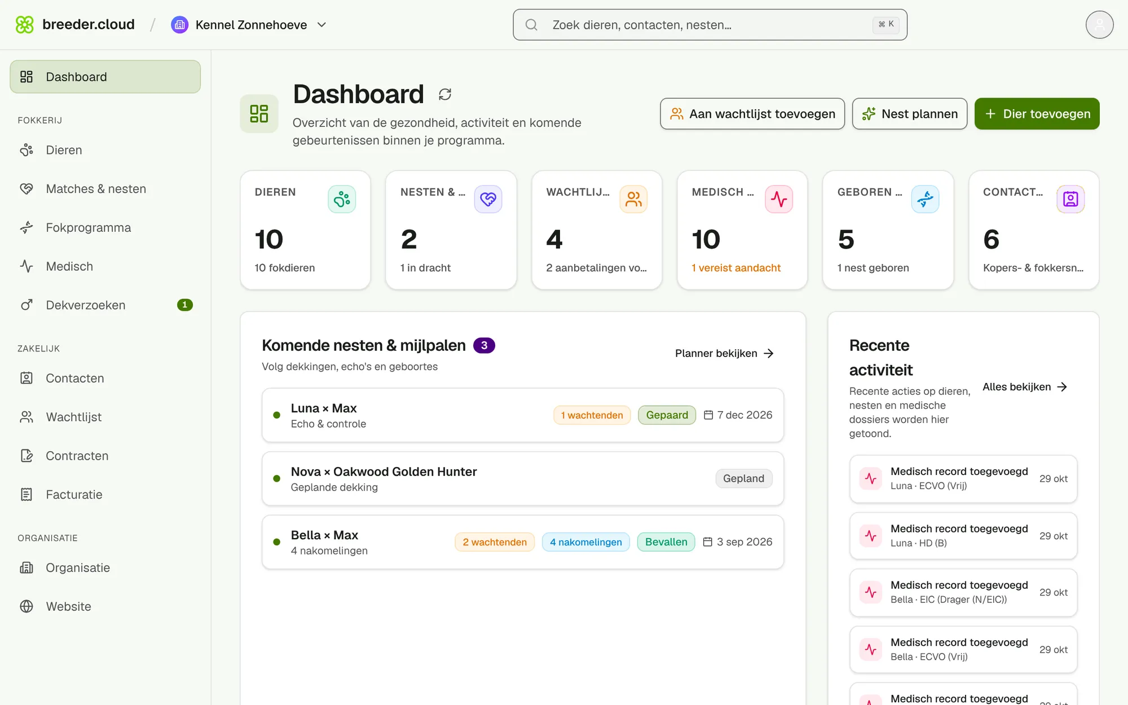Click the Organisatie building icon
The width and height of the screenshot is (1128, 705).
click(x=27, y=568)
